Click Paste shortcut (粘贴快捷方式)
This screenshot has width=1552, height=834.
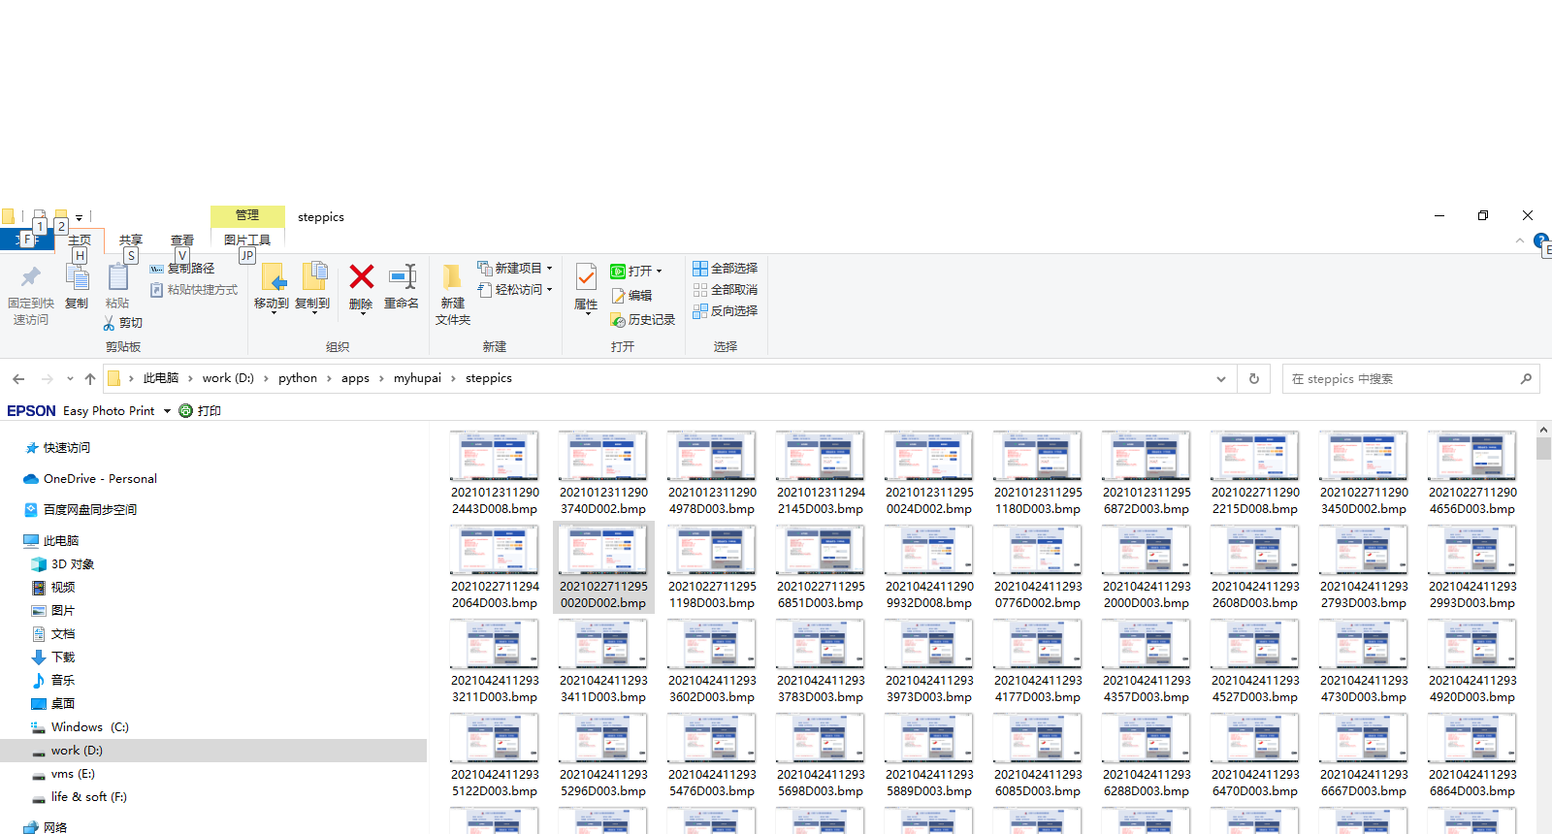coord(194,290)
